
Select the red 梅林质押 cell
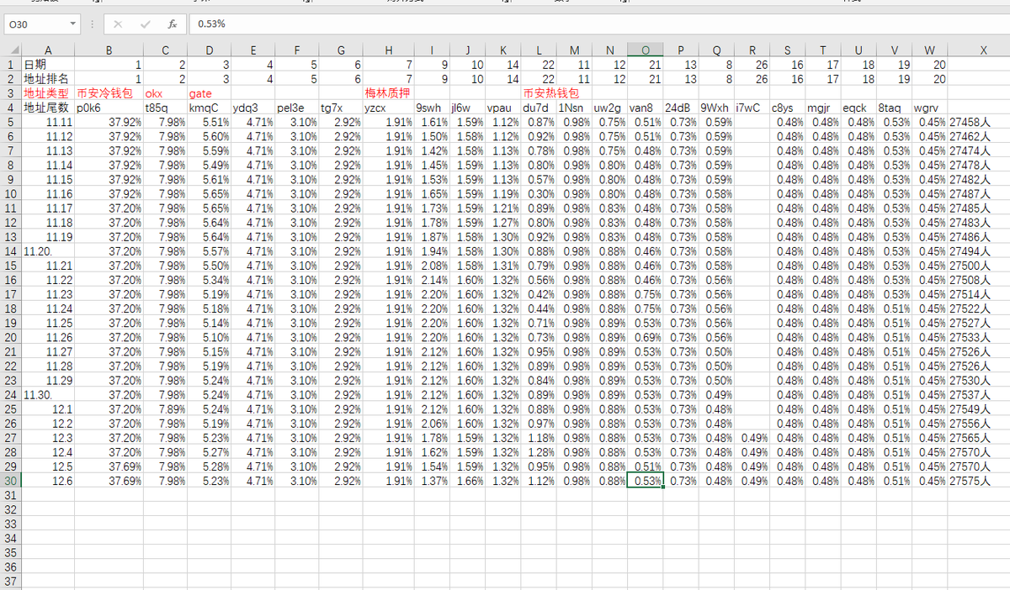[x=388, y=92]
